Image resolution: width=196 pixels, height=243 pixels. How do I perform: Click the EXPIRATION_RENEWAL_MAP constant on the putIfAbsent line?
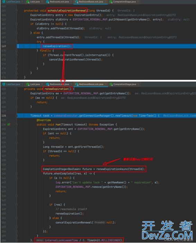(90, 19)
